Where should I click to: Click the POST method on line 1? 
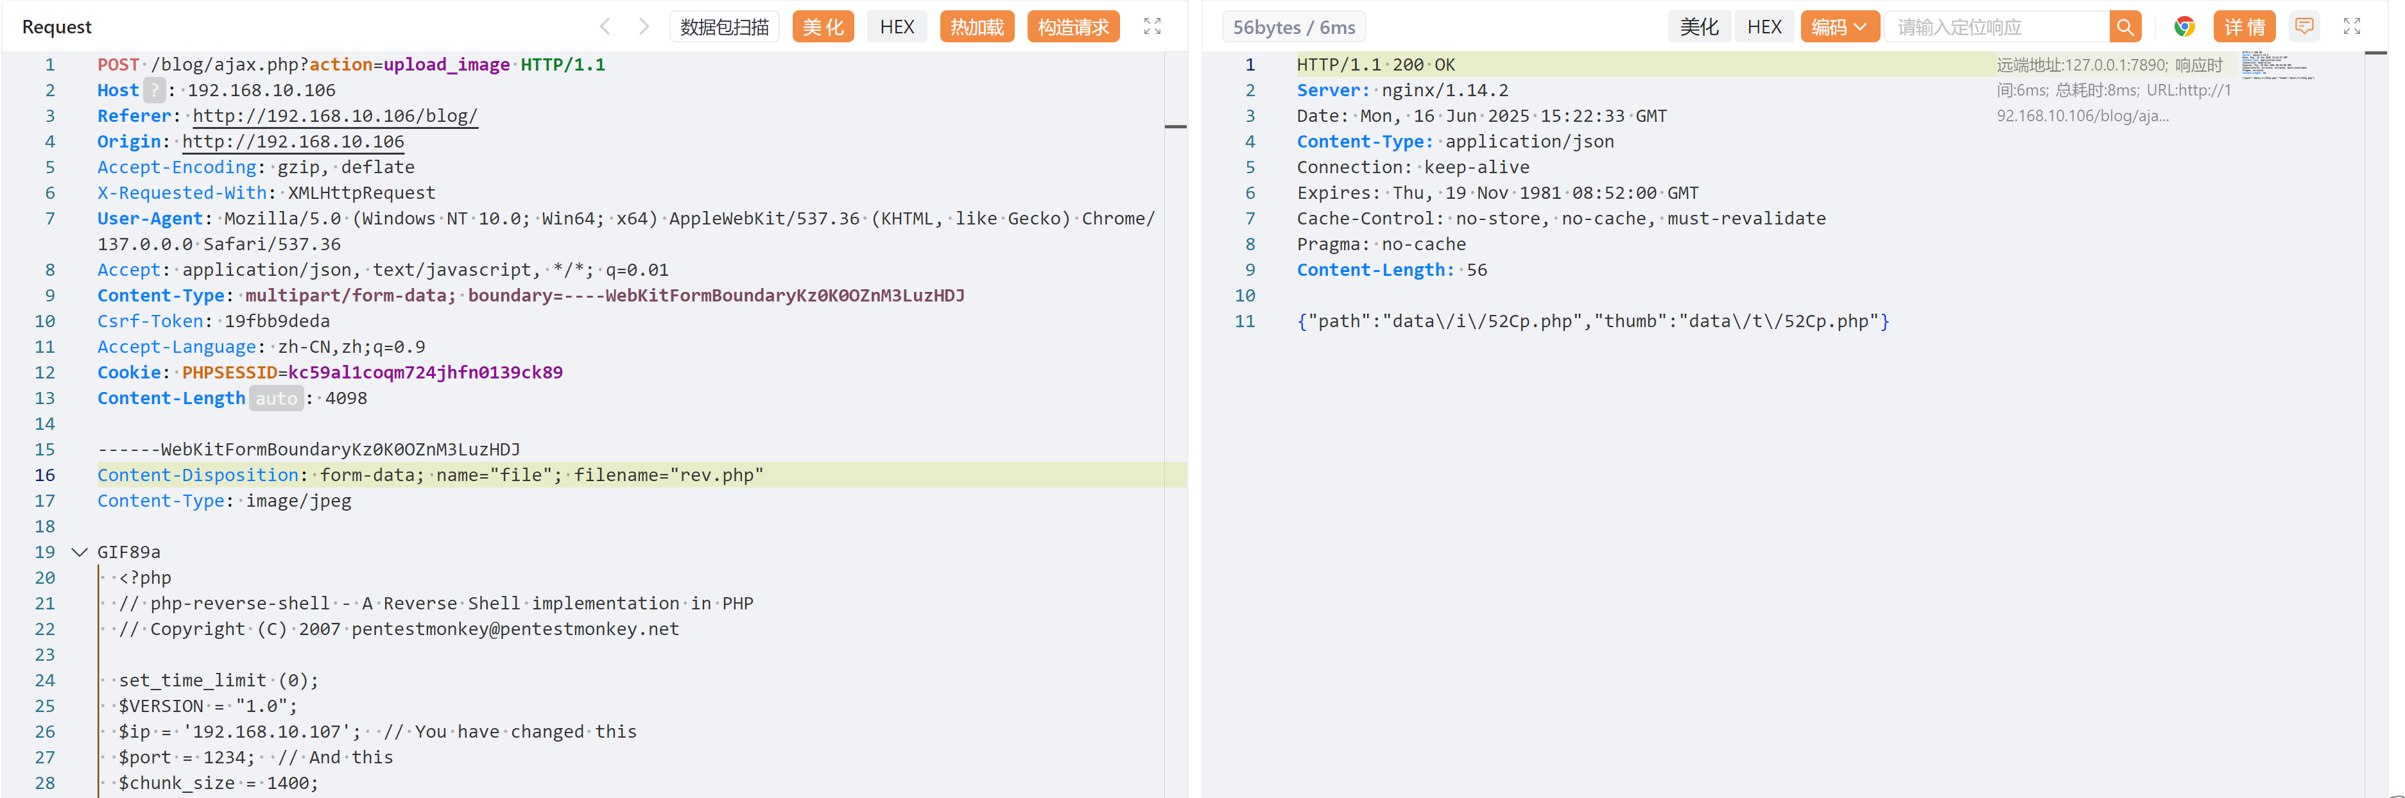click(x=119, y=64)
